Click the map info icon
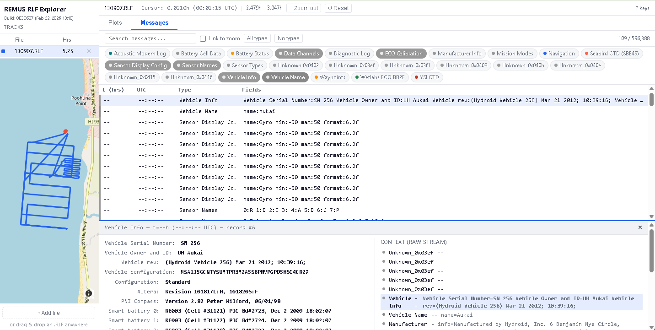 (x=89, y=293)
